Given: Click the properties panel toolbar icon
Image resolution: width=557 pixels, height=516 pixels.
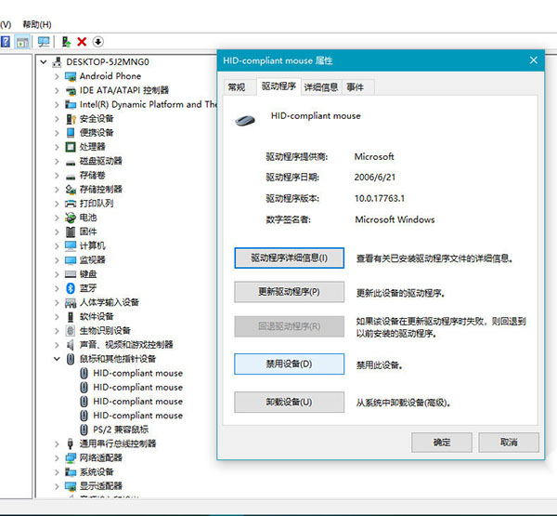Looking at the screenshot, I should pyautogui.click(x=22, y=42).
